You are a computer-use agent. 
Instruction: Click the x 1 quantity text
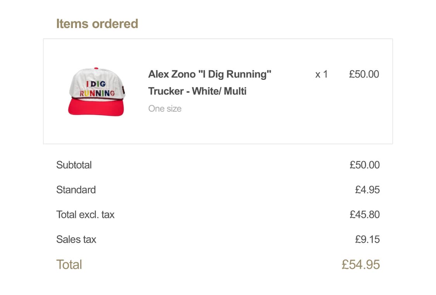coord(321,74)
